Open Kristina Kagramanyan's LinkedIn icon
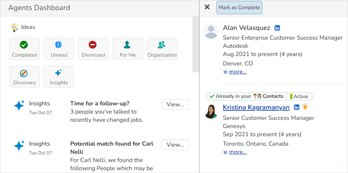Screen dimensions: 348x173 pyautogui.click(x=296, y=107)
